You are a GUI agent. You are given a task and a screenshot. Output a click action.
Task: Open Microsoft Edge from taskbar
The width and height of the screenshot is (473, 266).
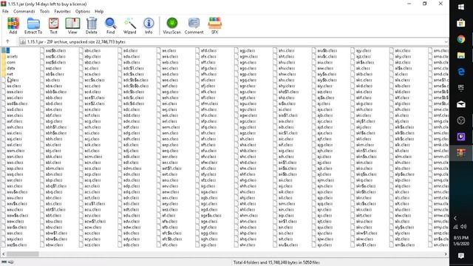[x=461, y=72]
